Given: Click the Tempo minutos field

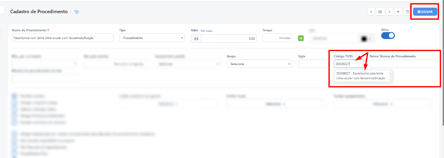Looking at the screenshot, I should pos(277,38).
